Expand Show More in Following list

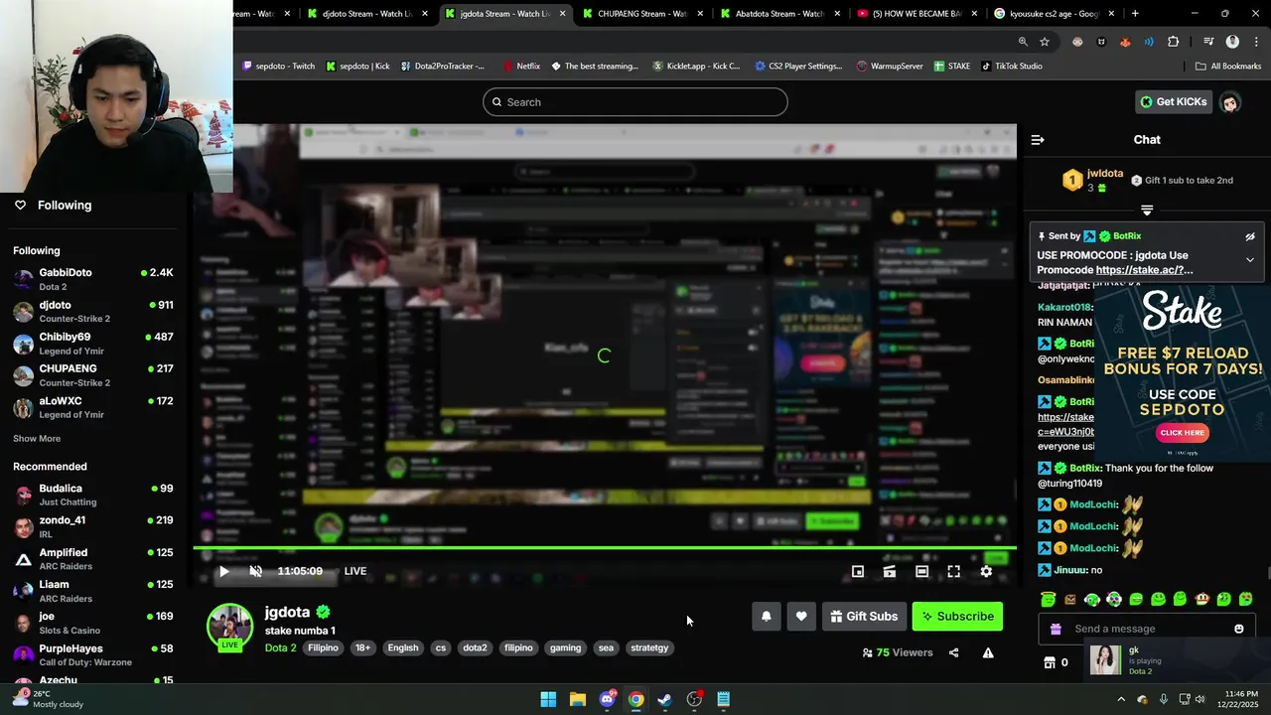point(37,439)
